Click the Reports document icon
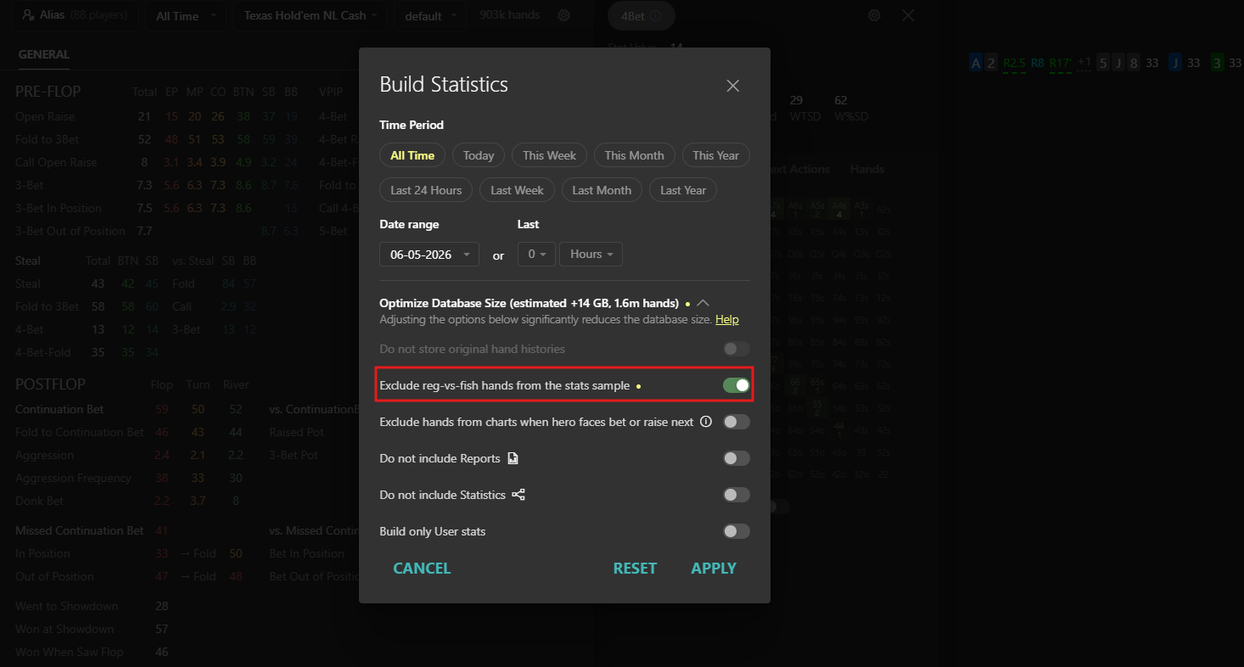The height and width of the screenshot is (667, 1244). click(513, 458)
